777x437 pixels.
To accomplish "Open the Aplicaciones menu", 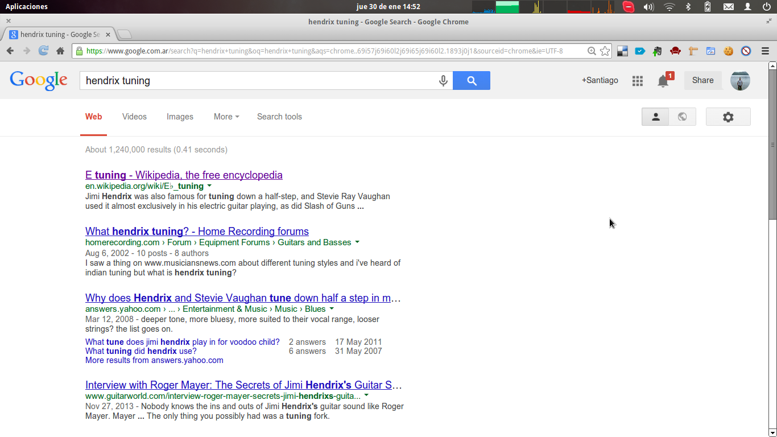I will pyautogui.click(x=27, y=7).
